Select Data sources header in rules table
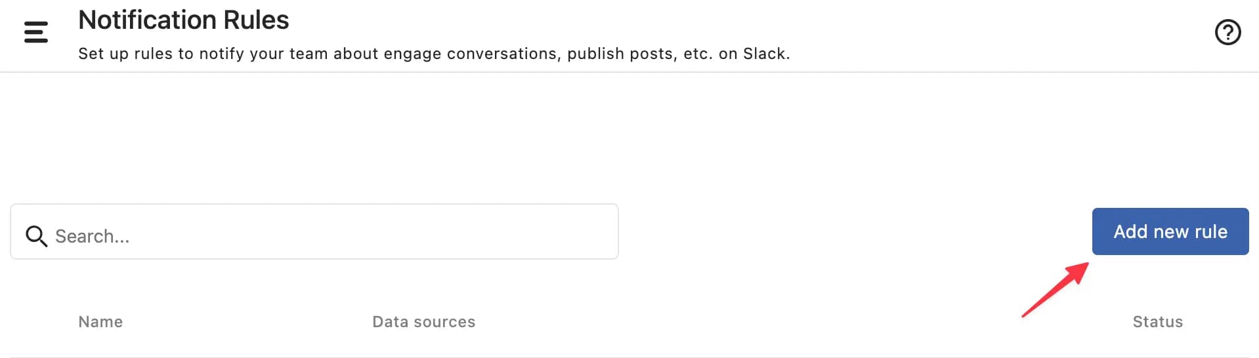The height and width of the screenshot is (358, 1259). (423, 322)
